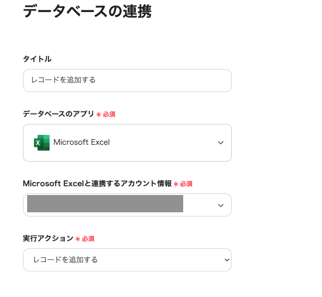Click the red asterisk next to 実行アクション
This screenshot has width=322, height=297.
(78, 239)
